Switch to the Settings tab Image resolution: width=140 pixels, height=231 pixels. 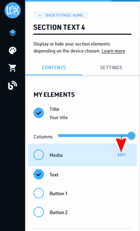[111, 68]
